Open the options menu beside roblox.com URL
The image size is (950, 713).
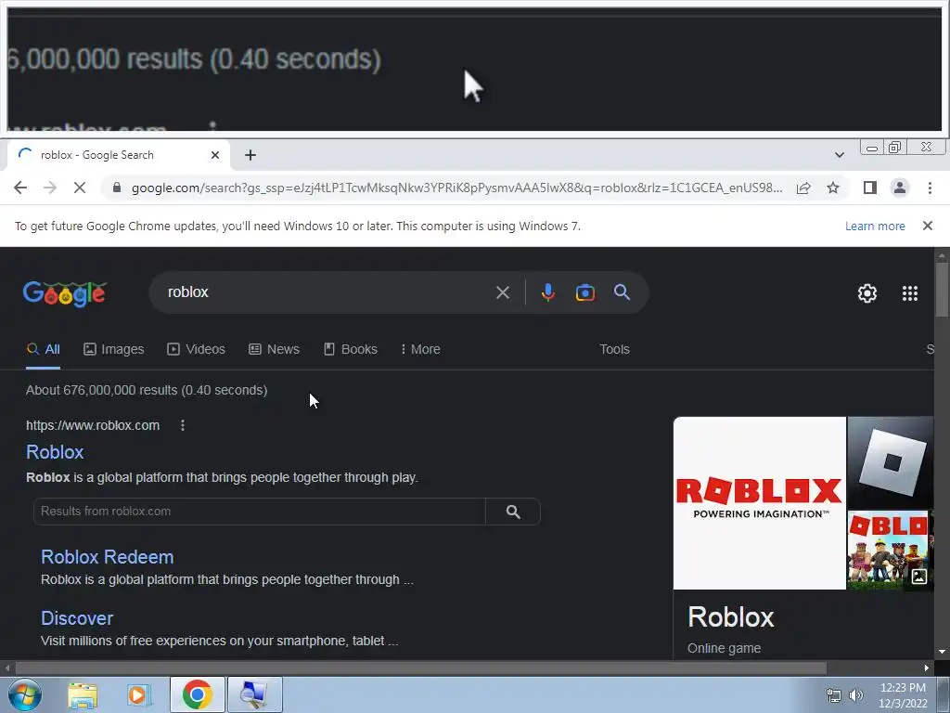coord(183,425)
